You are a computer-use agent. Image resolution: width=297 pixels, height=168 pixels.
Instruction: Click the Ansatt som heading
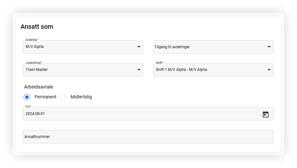point(37,27)
